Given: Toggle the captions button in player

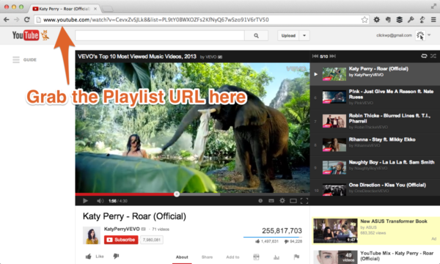Looking at the screenshot, I should pyautogui.click(x=271, y=201).
